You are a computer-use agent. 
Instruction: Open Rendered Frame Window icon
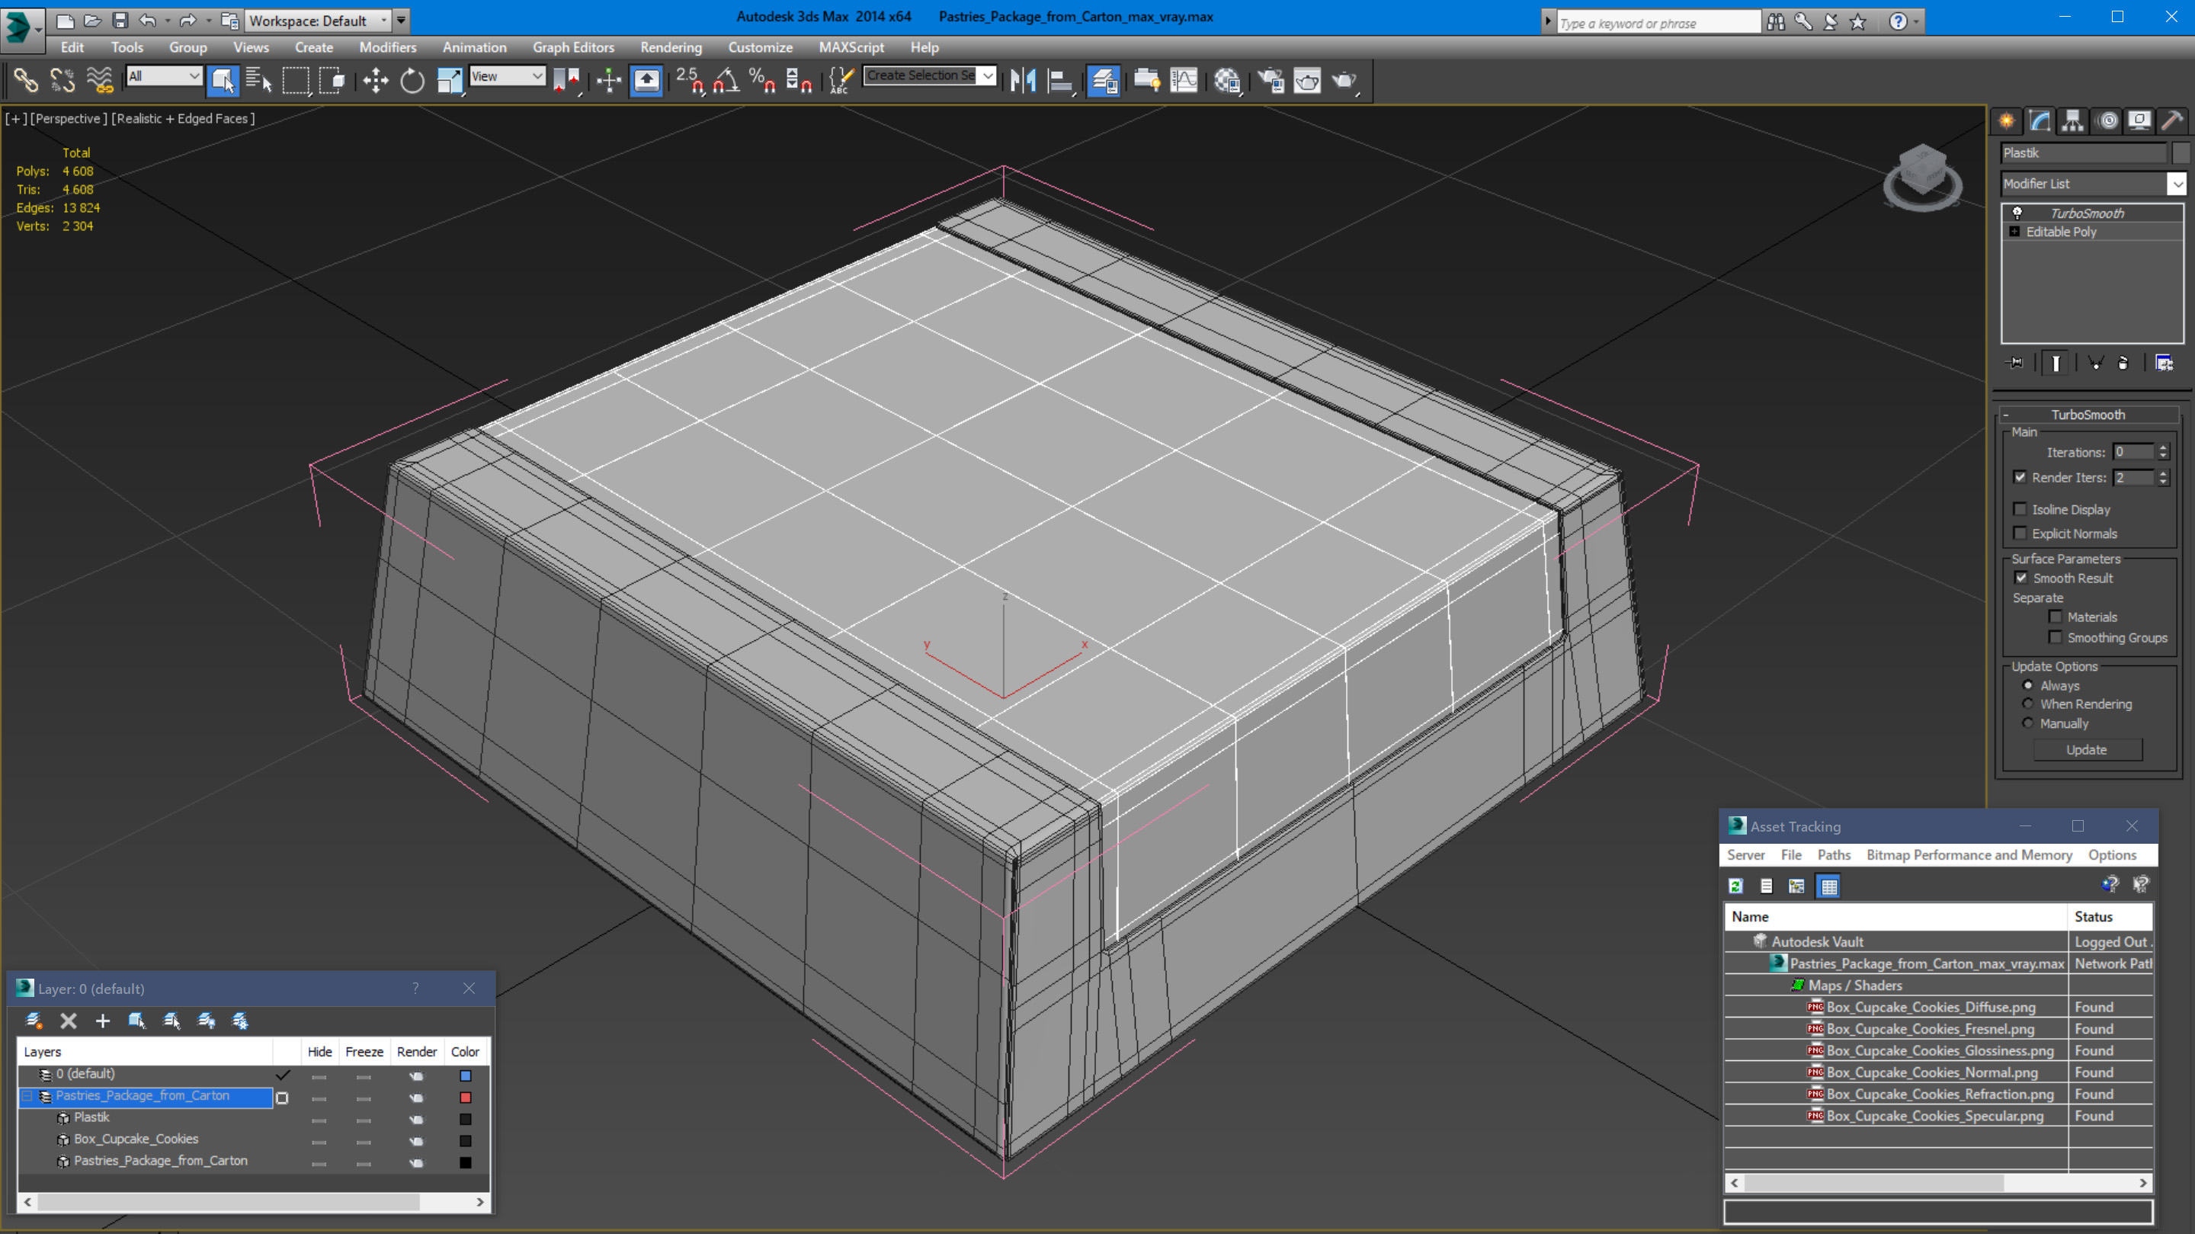pos(1307,80)
